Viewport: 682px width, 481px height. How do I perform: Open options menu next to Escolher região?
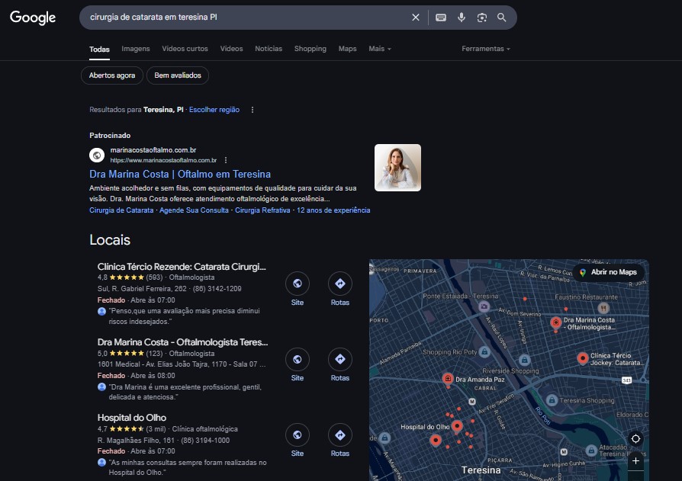[253, 110]
